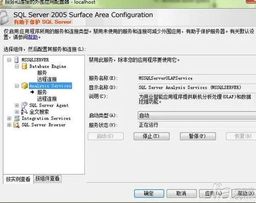Screen dimensions: 256x203
Task: Click the Integration Services icon
Action: (17, 118)
